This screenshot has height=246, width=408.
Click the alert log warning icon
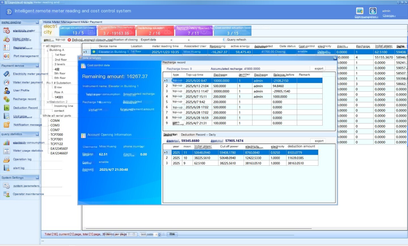coord(6,168)
